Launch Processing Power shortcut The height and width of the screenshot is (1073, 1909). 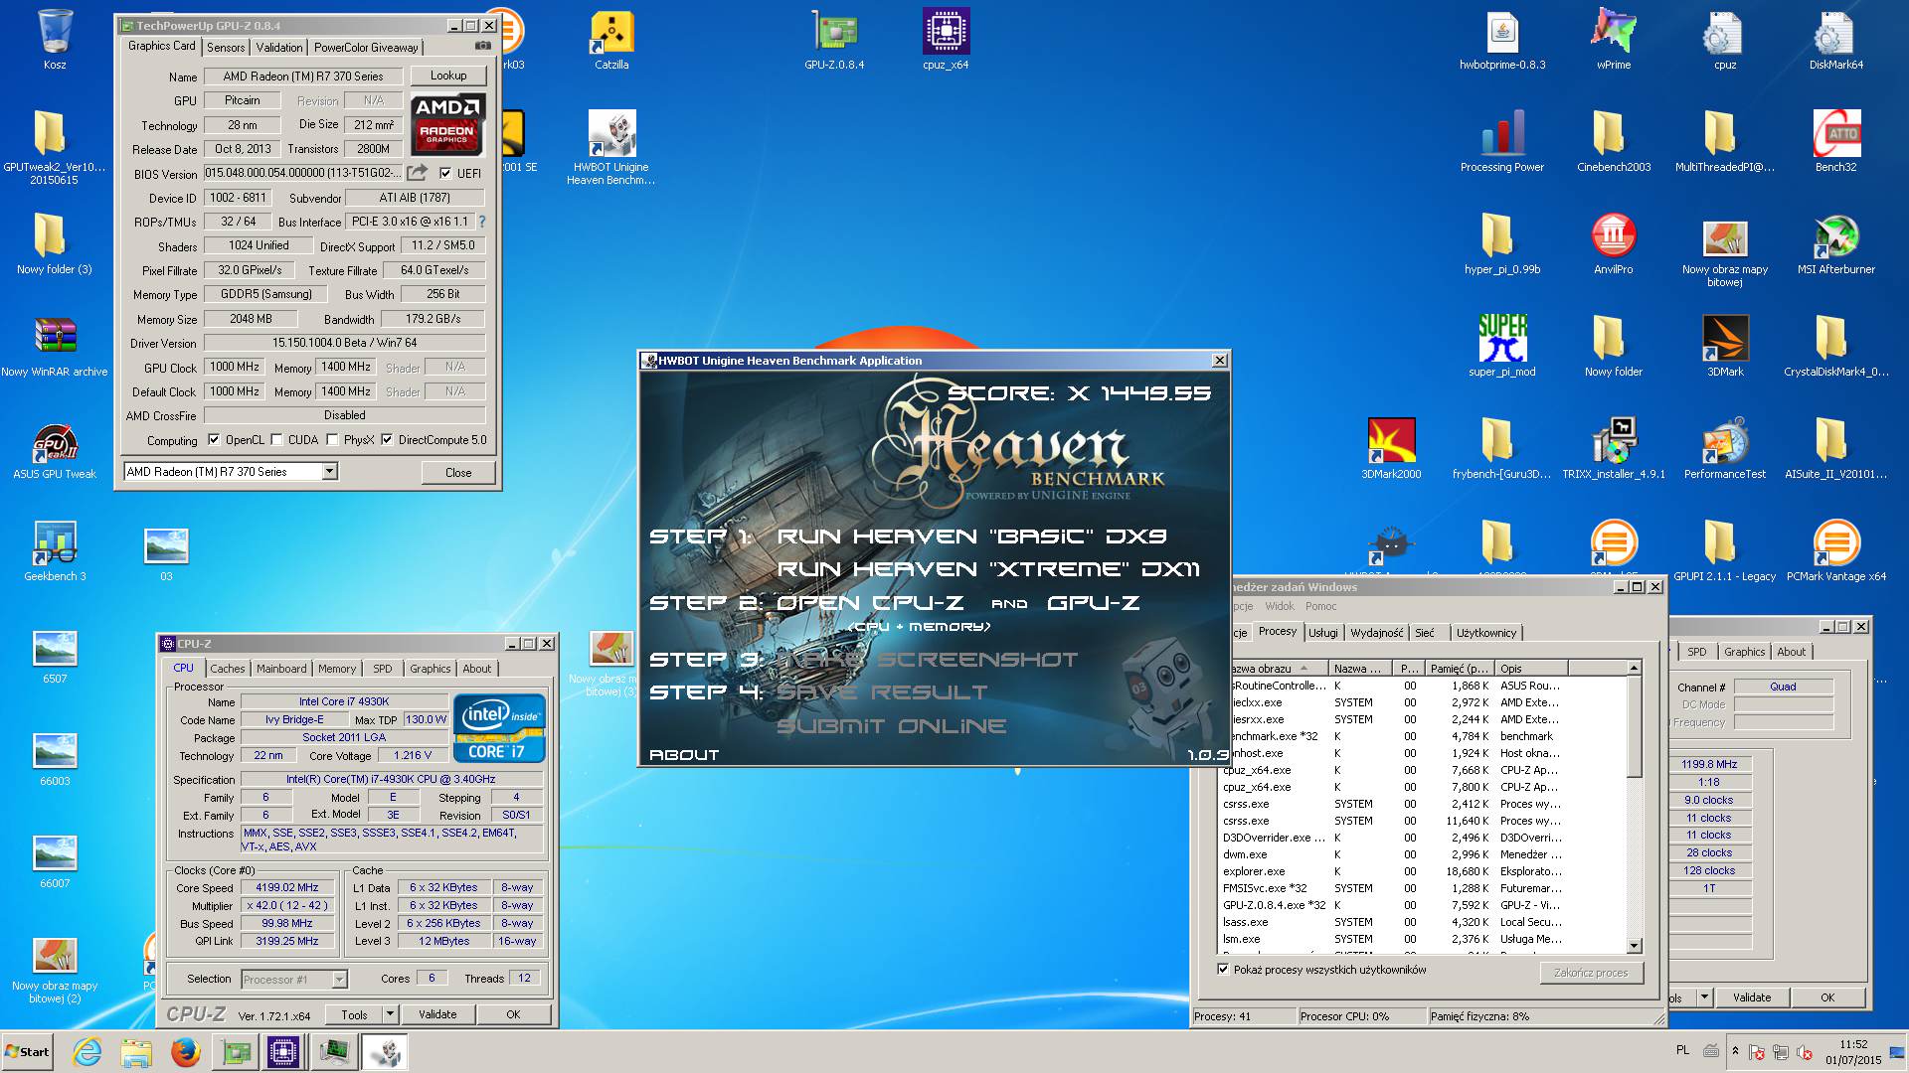tap(1502, 142)
